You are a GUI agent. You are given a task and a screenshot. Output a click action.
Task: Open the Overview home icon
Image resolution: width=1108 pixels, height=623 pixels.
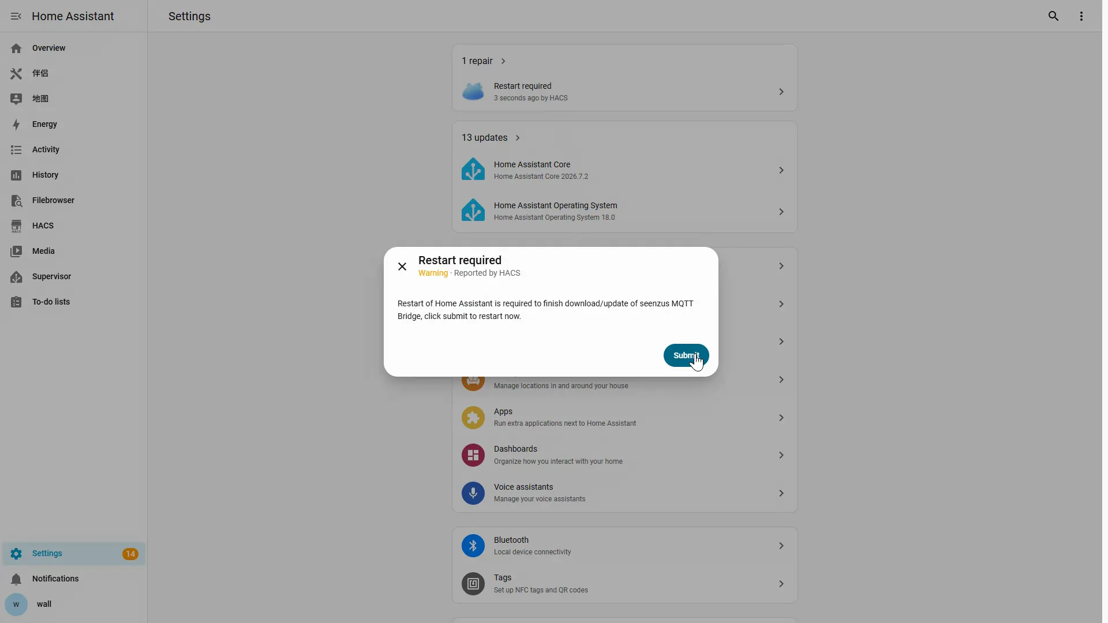(16, 48)
